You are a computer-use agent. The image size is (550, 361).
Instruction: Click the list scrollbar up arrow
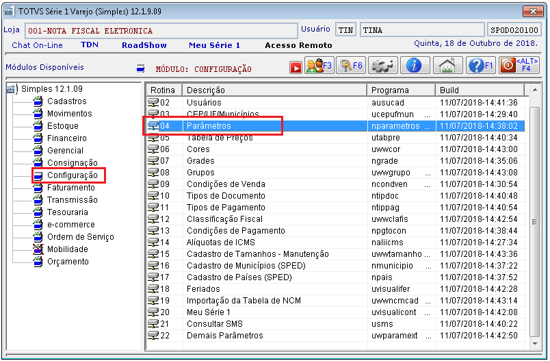[535, 90]
